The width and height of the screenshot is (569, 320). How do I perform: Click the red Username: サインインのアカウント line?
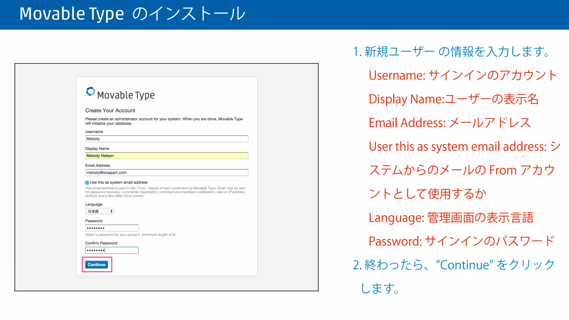[x=463, y=75]
